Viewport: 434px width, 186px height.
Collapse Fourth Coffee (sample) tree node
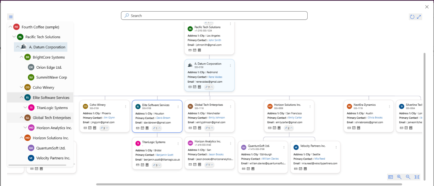tap(10, 27)
